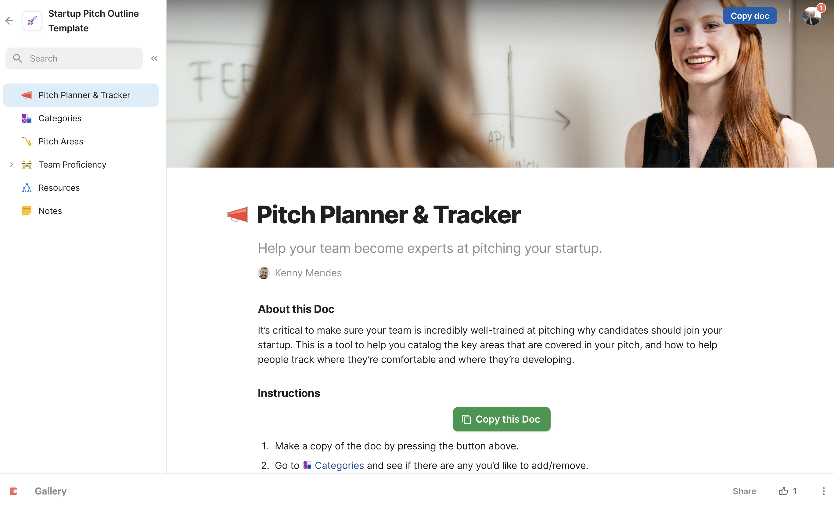834x507 pixels.
Task: Collapse the sidebar with double-chevron icon
Action: pos(154,58)
